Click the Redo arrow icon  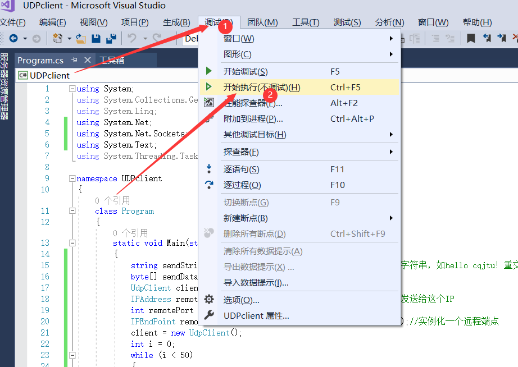click(157, 38)
